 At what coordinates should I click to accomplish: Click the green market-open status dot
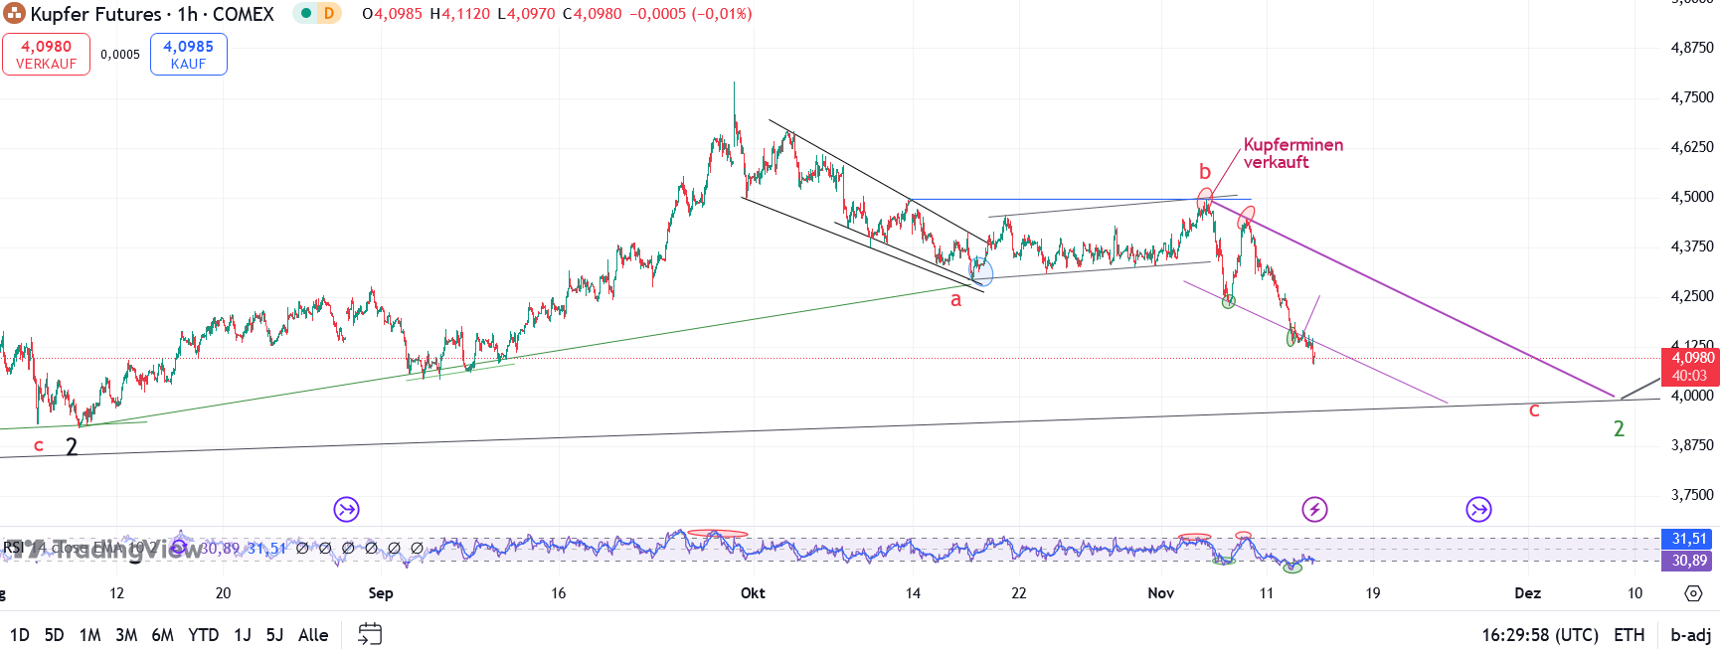click(x=306, y=14)
